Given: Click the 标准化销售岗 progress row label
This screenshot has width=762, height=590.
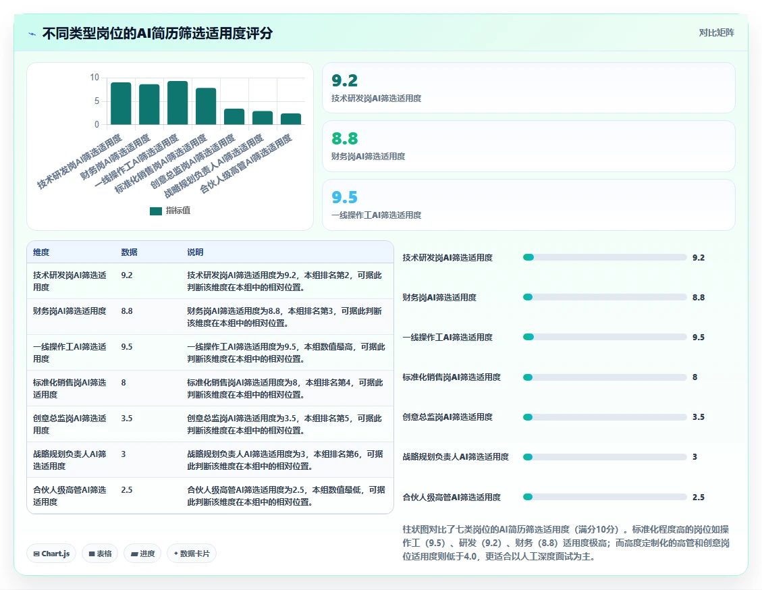Looking at the screenshot, I should 452,377.
